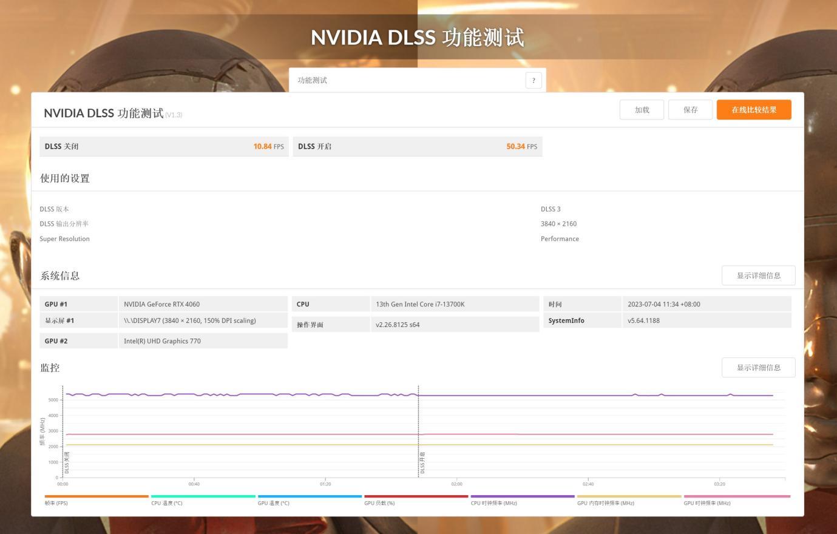
Task: Click the 02:00 time axis label
Action: pos(456,484)
